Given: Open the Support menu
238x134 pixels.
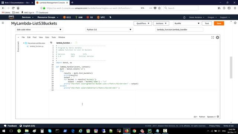Looking at the screenshot, I should [225, 17].
